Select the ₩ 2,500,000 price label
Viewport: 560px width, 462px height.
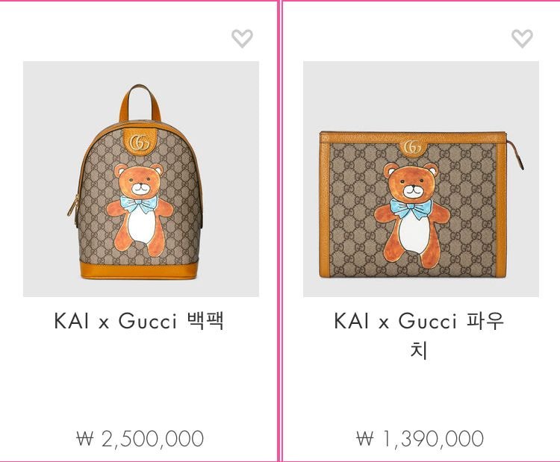point(140,438)
